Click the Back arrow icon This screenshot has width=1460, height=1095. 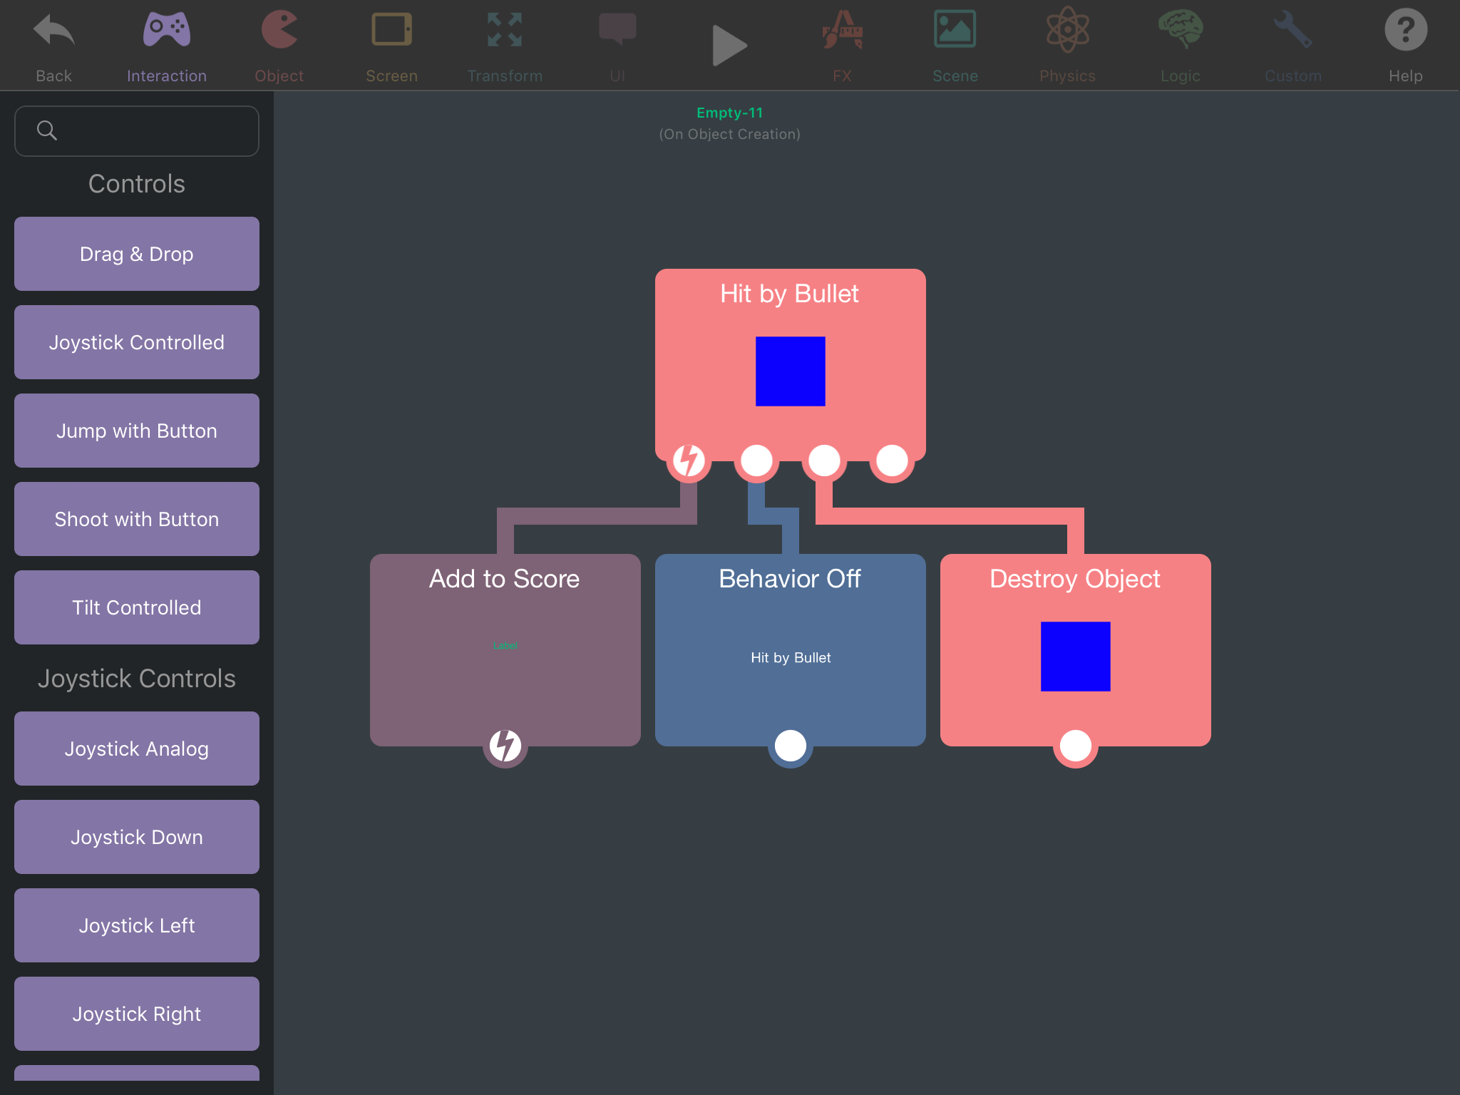[x=53, y=32]
